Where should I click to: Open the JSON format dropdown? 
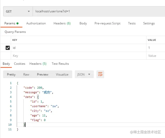pyautogui.click(x=84, y=74)
